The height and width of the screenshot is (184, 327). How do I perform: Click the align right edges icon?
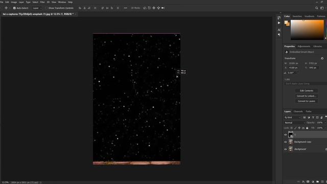click(x=89, y=8)
